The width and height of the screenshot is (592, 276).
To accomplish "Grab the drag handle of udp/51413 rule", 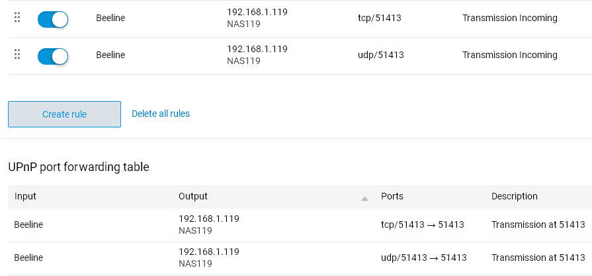I will click(x=17, y=54).
